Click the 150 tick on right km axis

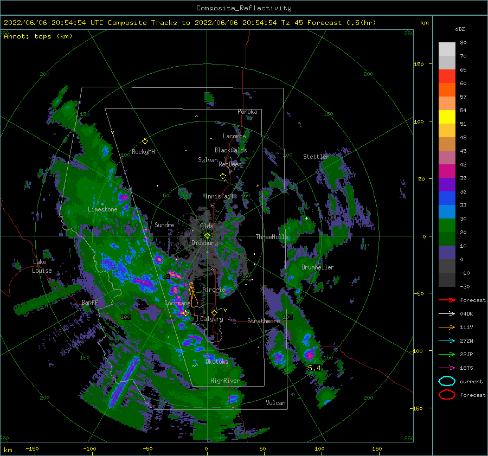pyautogui.click(x=419, y=64)
